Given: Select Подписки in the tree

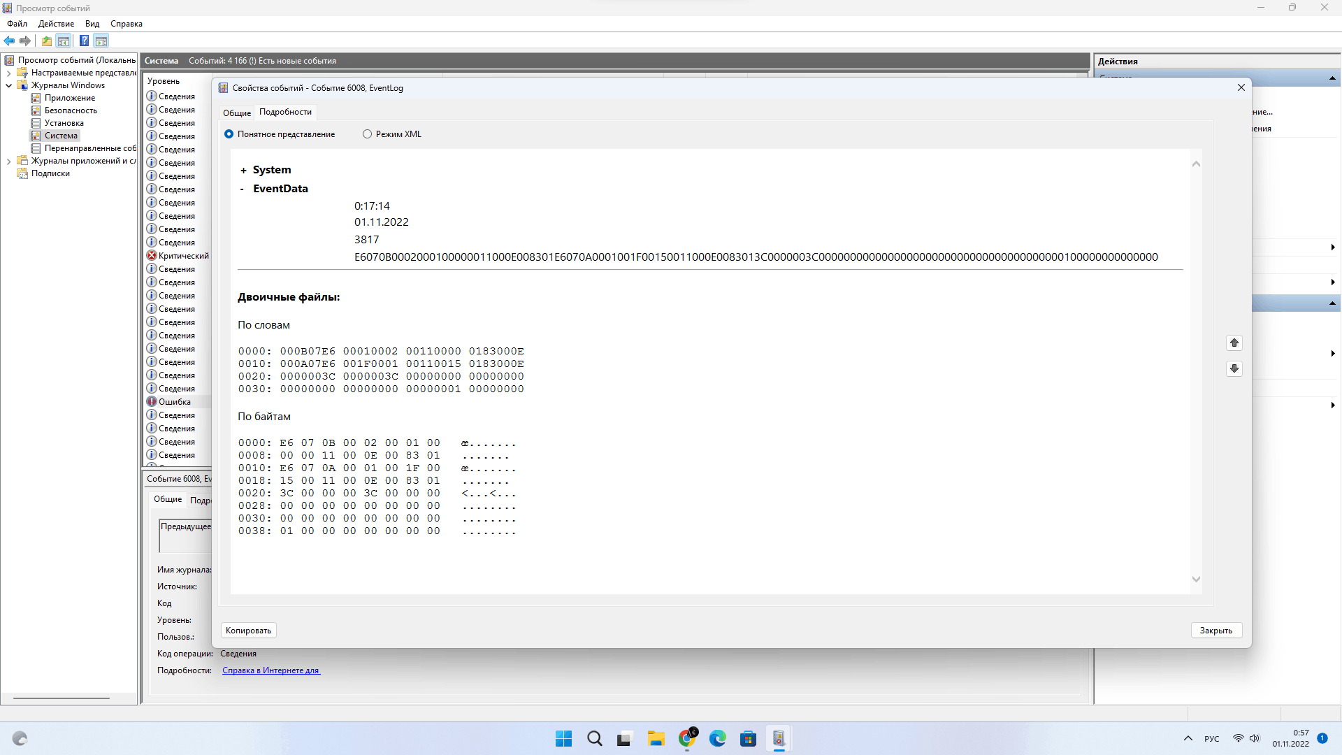Looking at the screenshot, I should pos(50,173).
